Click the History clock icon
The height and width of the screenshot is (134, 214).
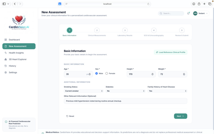(x=6, y=66)
